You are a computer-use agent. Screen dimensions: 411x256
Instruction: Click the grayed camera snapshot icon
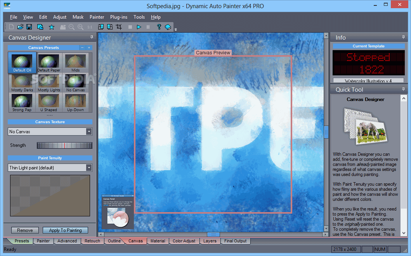tap(63, 27)
